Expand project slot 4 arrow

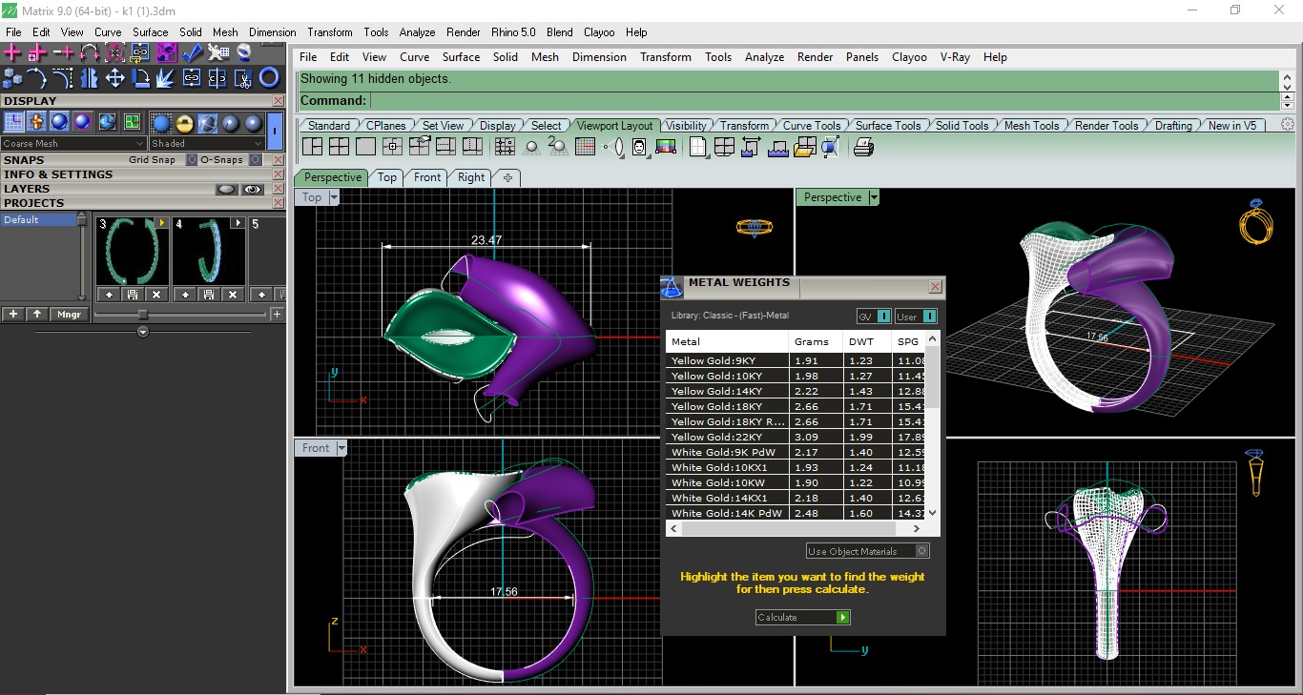(238, 223)
